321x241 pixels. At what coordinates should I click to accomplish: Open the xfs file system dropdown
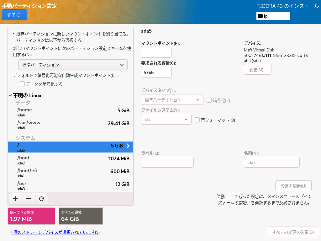click(x=166, y=120)
